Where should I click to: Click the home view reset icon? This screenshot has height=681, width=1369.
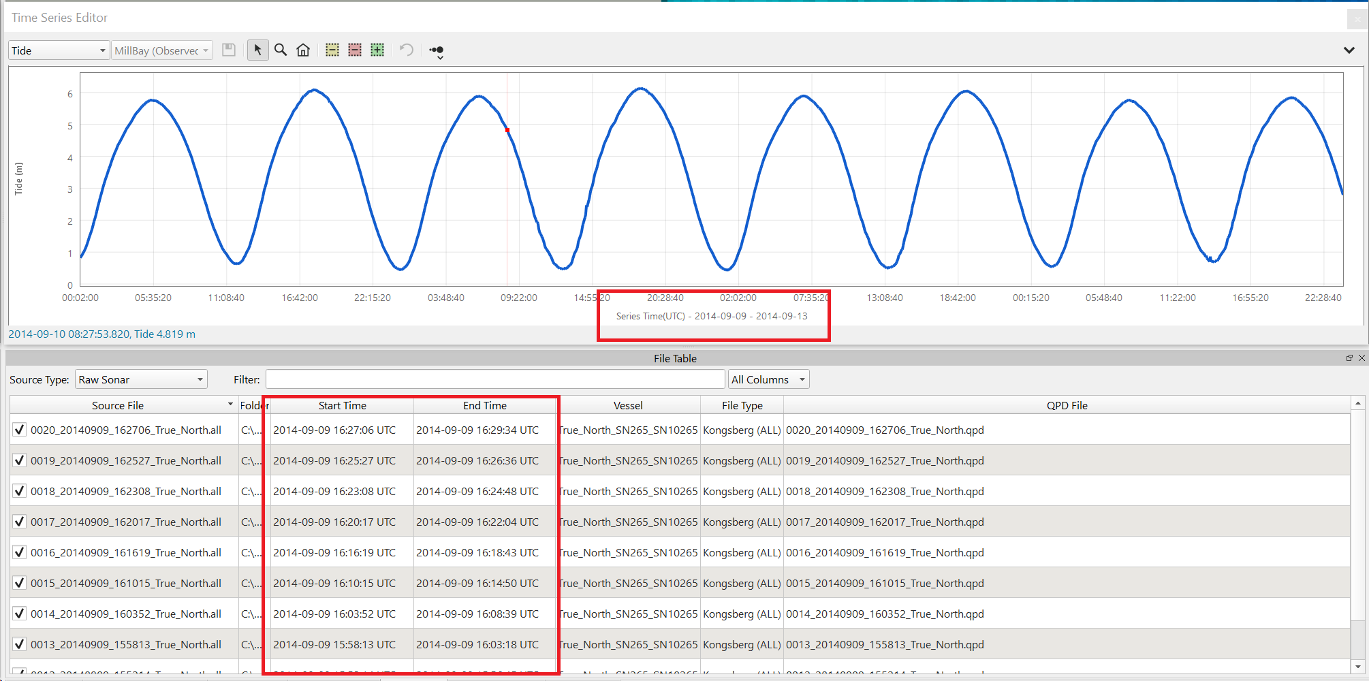pos(303,50)
